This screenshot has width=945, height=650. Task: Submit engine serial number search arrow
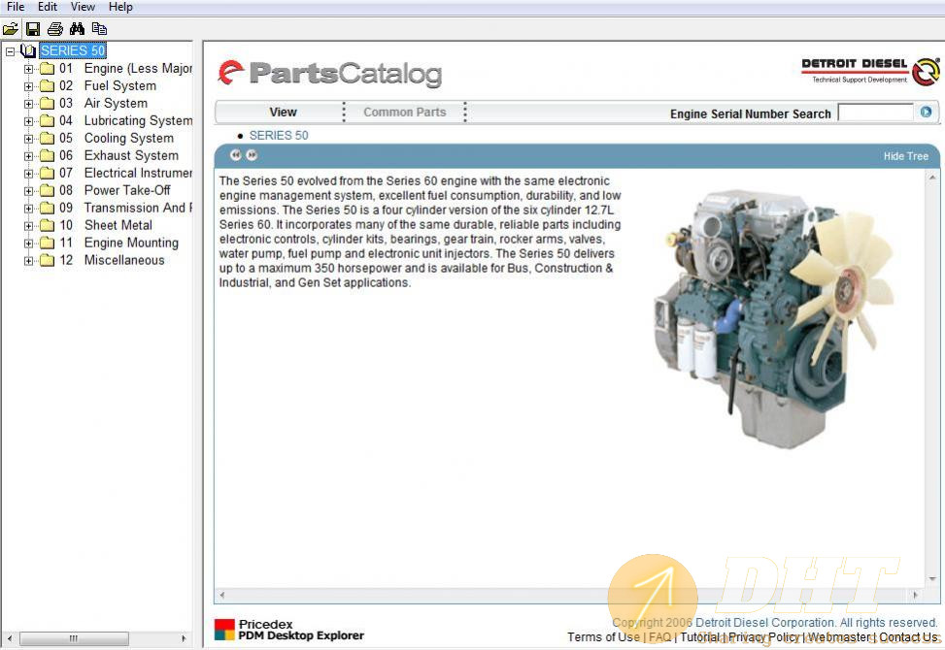click(926, 112)
